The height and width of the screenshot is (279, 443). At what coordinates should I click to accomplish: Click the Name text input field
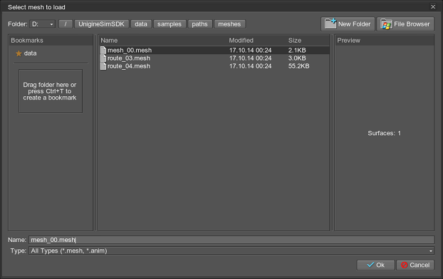click(x=231, y=239)
